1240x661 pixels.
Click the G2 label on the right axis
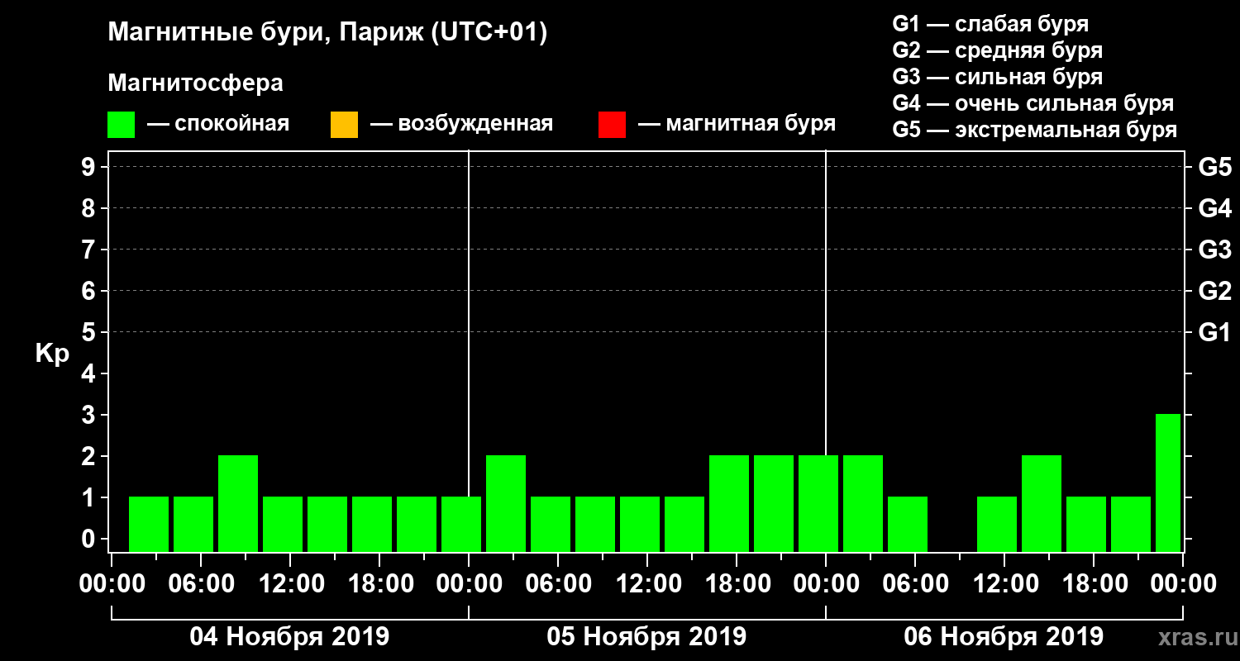coord(1214,291)
